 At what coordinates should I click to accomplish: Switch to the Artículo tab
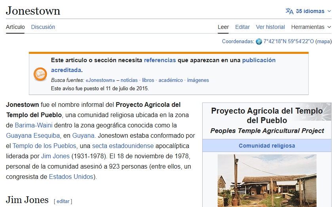15,27
